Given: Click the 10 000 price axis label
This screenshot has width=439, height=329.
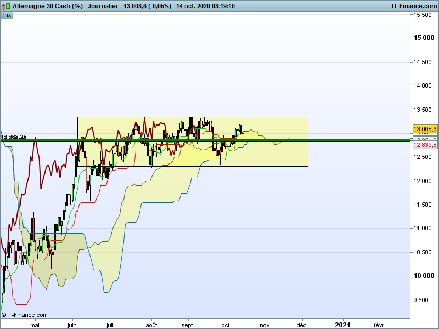Looking at the screenshot, I should point(424,276).
